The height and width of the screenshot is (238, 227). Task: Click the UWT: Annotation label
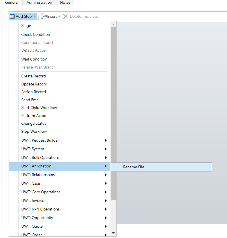(36, 166)
